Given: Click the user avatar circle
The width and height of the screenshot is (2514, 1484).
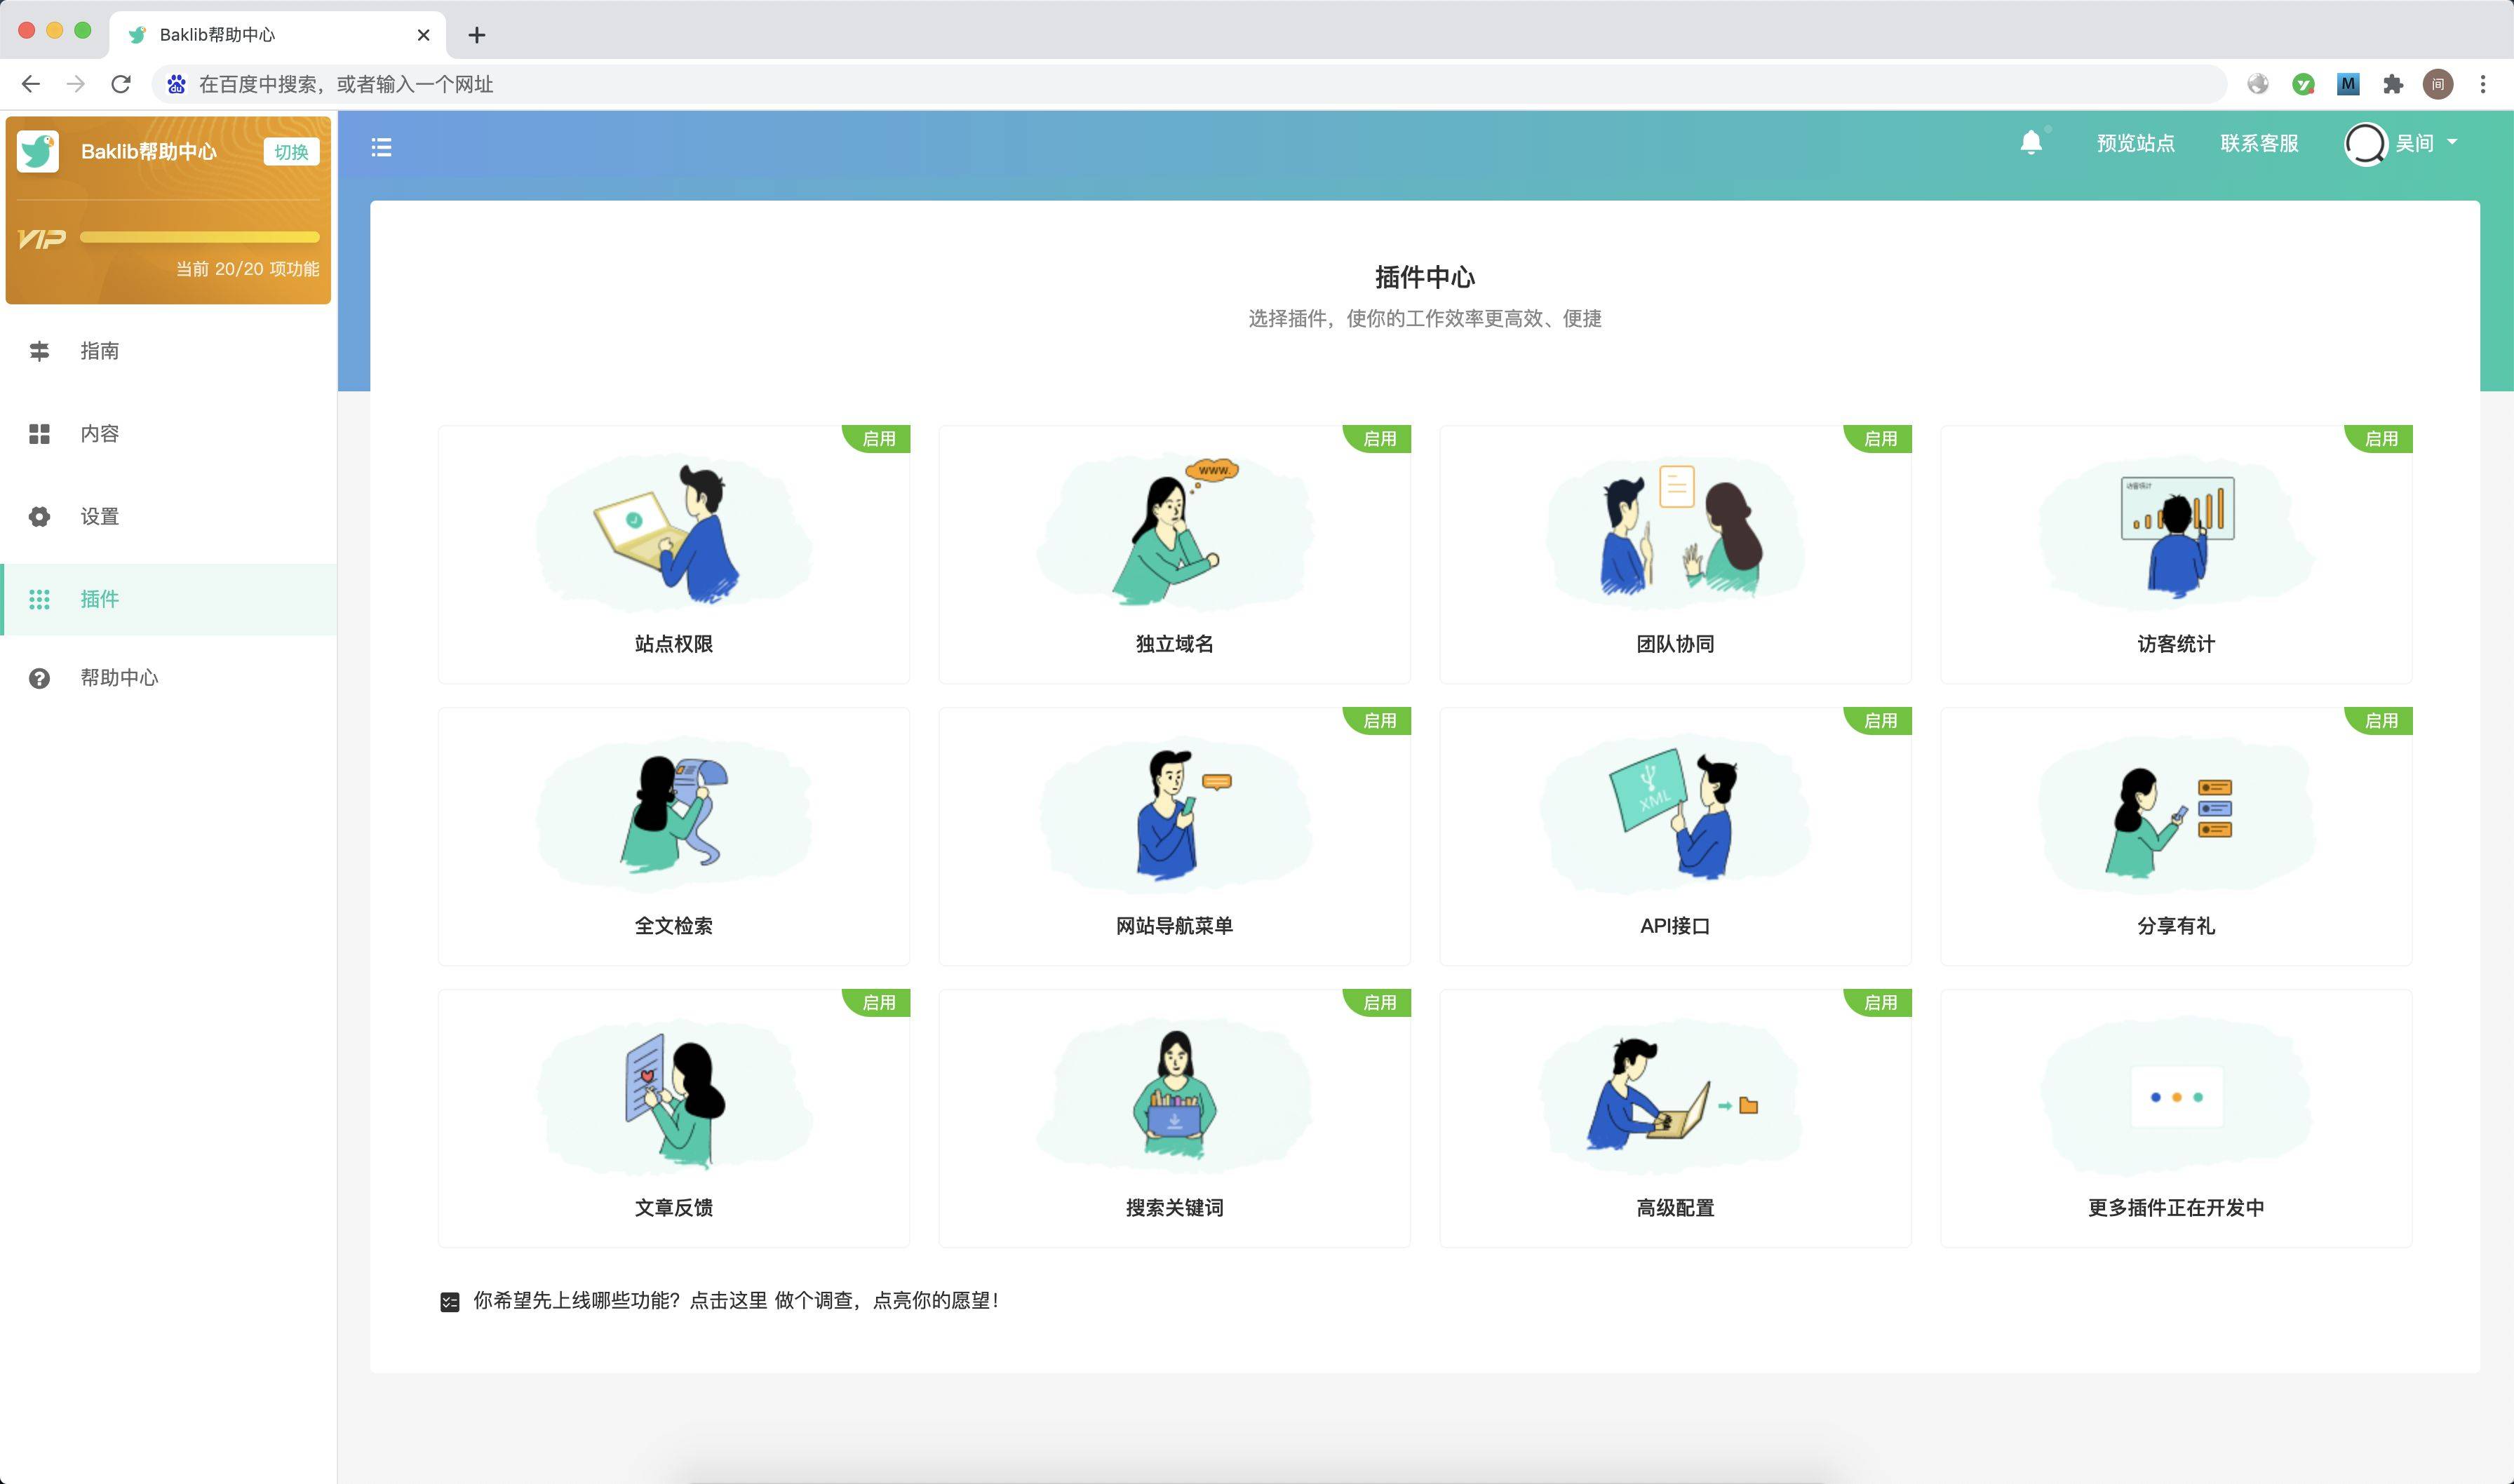Looking at the screenshot, I should [x=2365, y=144].
